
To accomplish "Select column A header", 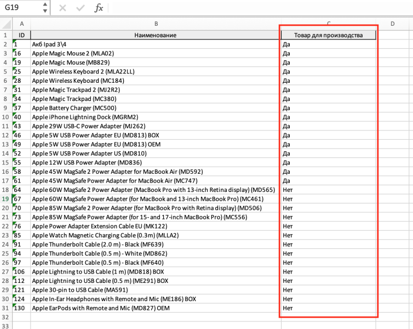I will point(21,24).
